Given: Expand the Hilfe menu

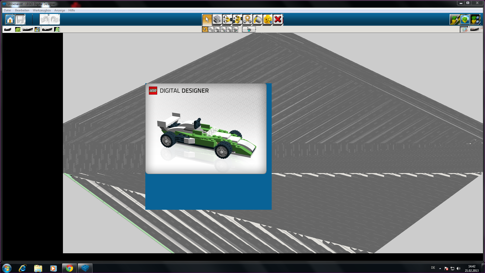Looking at the screenshot, I should click(72, 10).
